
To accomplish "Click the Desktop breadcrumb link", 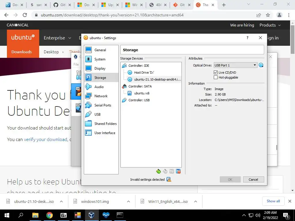I will pos(51,52).
